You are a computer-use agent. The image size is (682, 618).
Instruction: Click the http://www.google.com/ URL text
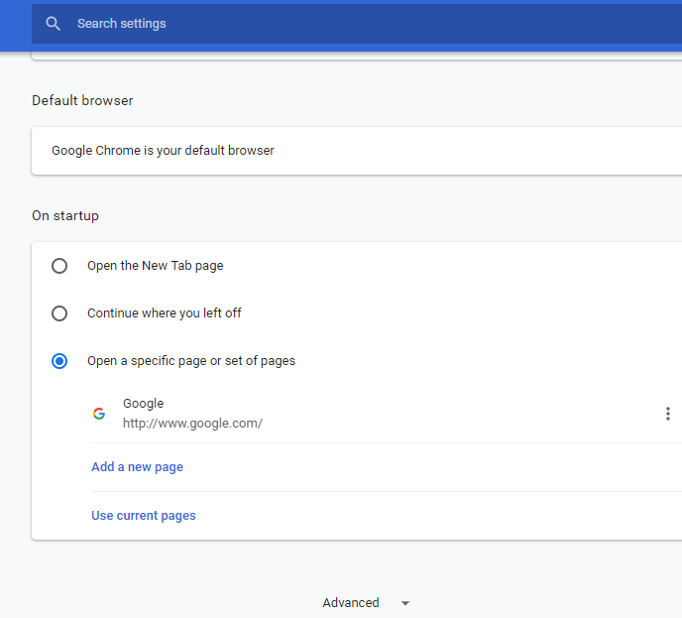[192, 424]
